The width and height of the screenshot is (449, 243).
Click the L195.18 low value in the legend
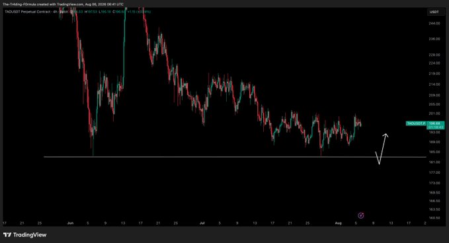click(x=104, y=12)
